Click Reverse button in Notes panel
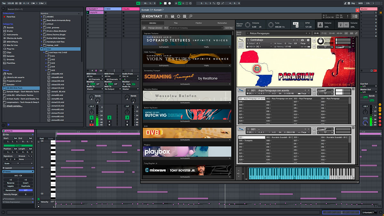 tap(11, 183)
